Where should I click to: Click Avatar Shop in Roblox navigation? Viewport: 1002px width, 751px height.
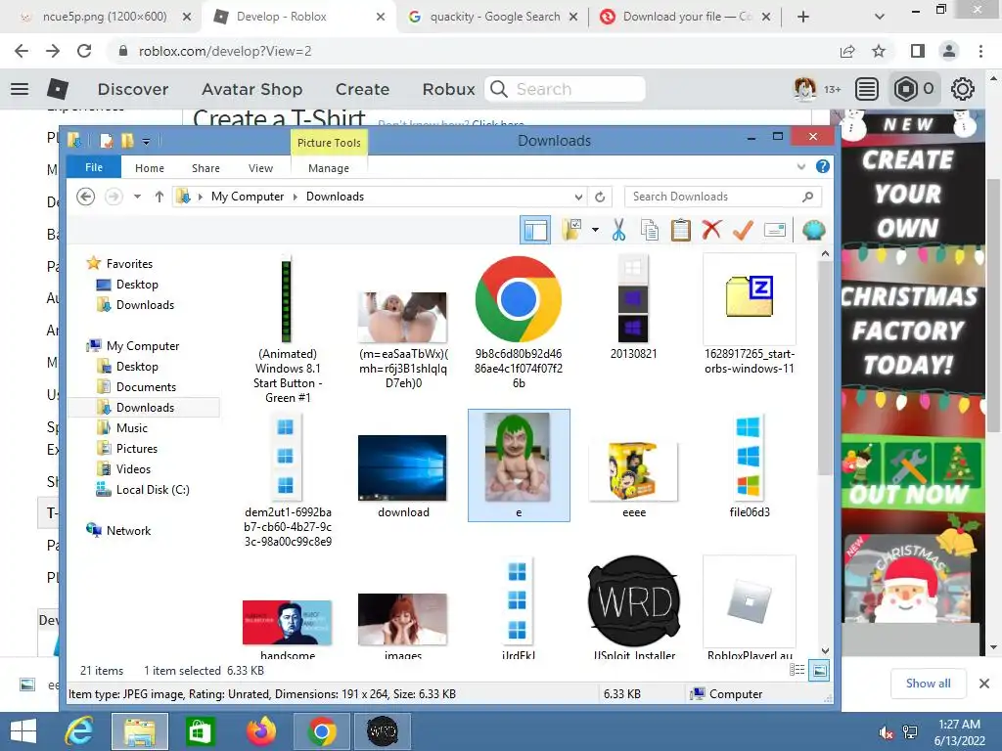[251, 89]
